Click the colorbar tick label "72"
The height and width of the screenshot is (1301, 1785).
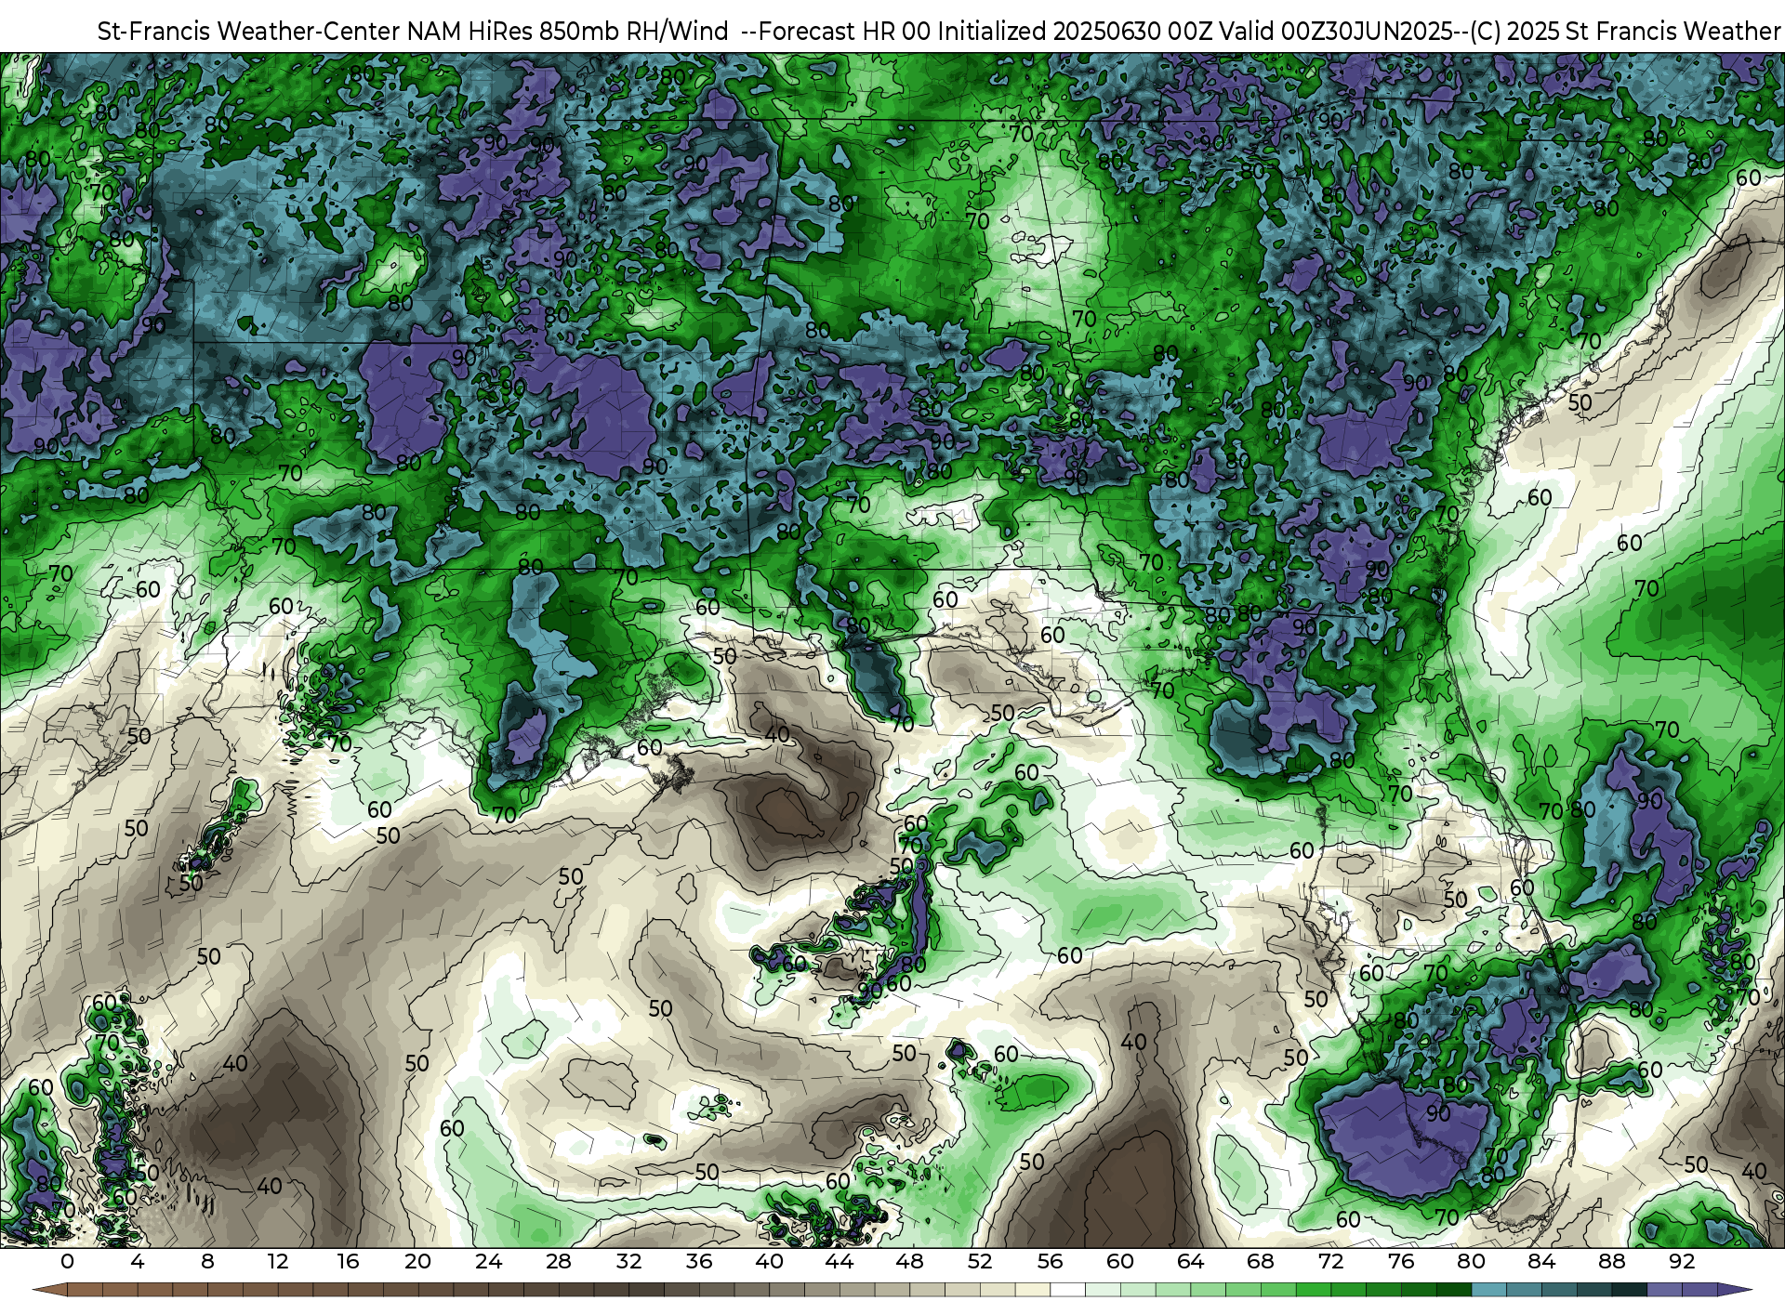click(x=1330, y=1262)
